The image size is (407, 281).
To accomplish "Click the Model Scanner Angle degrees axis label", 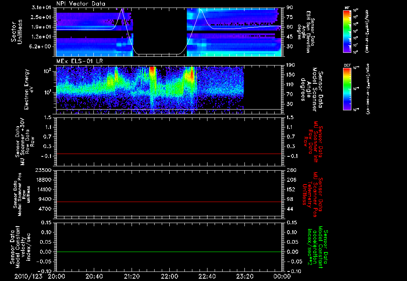I will pos(312,89).
